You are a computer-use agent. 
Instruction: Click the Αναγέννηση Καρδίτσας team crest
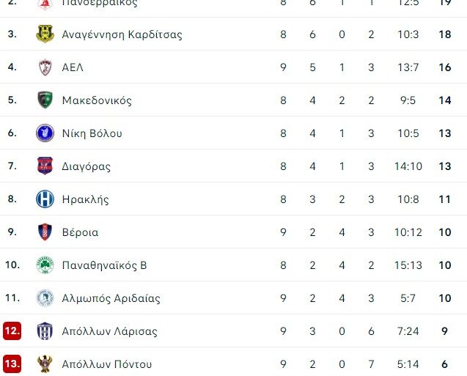[x=45, y=34]
